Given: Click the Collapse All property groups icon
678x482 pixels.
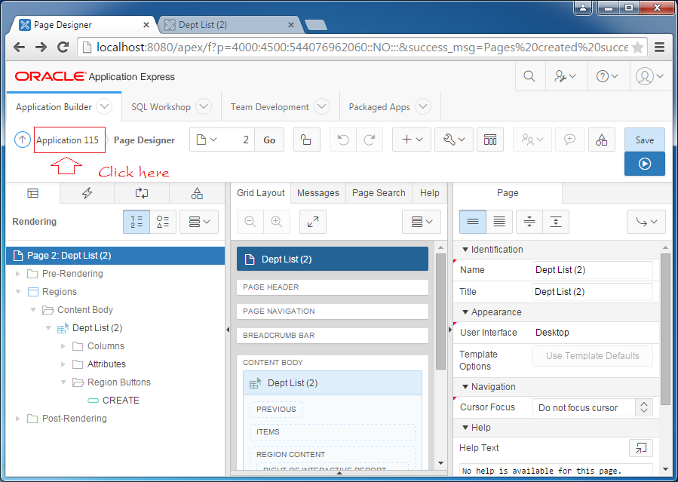Looking at the screenshot, I should (x=529, y=222).
